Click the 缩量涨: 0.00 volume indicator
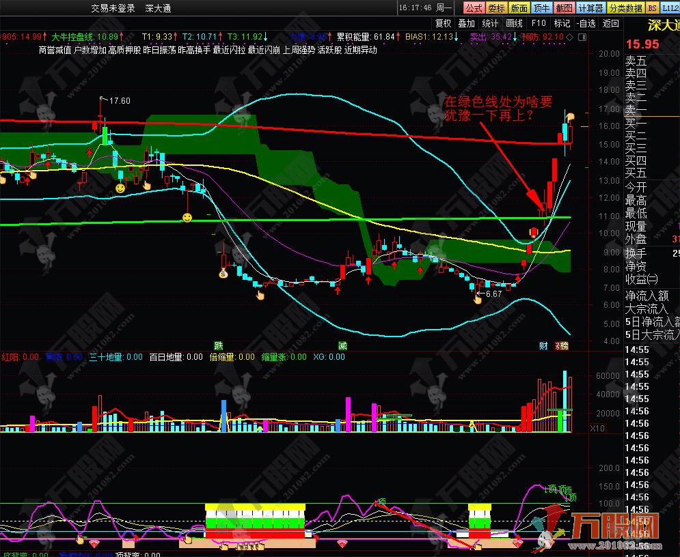This screenshot has width=680, height=557. click(284, 357)
